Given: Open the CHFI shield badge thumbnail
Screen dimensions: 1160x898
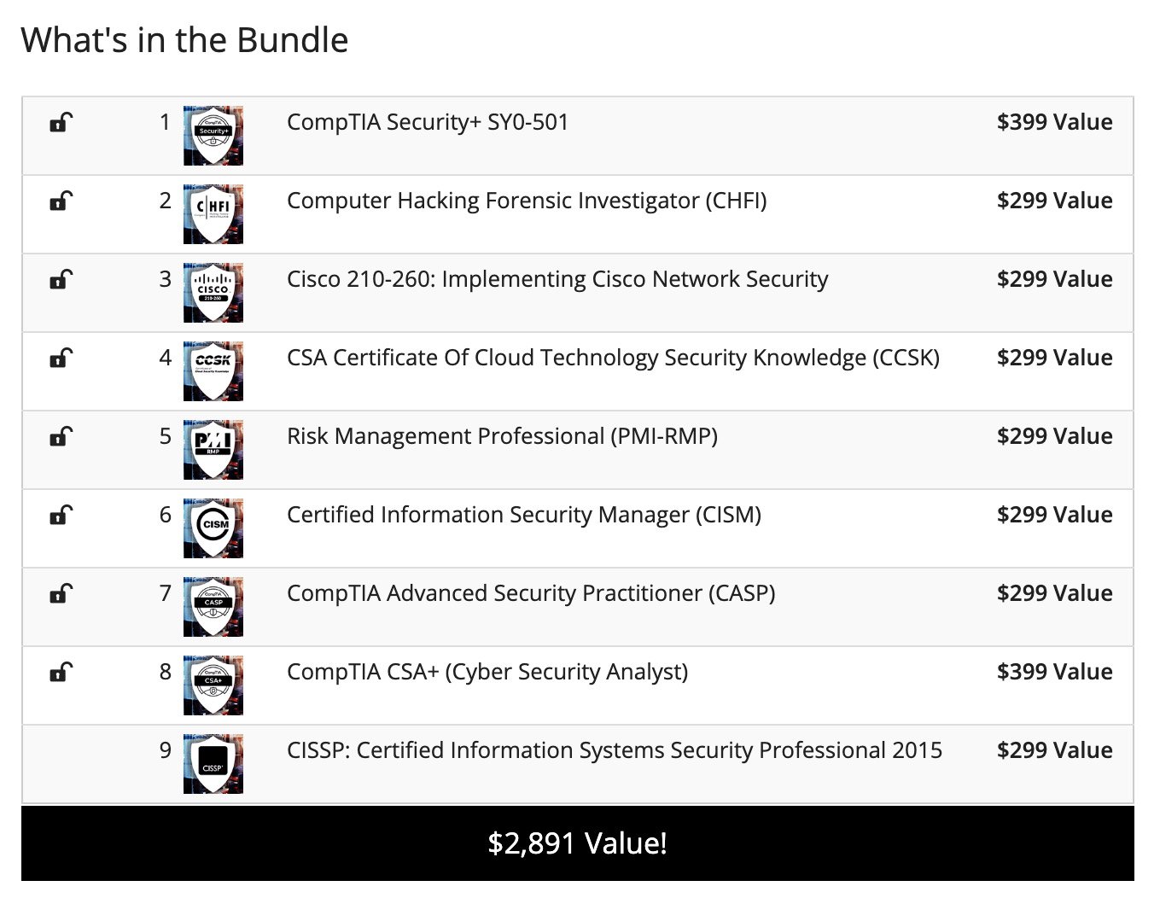Looking at the screenshot, I should tap(213, 214).
